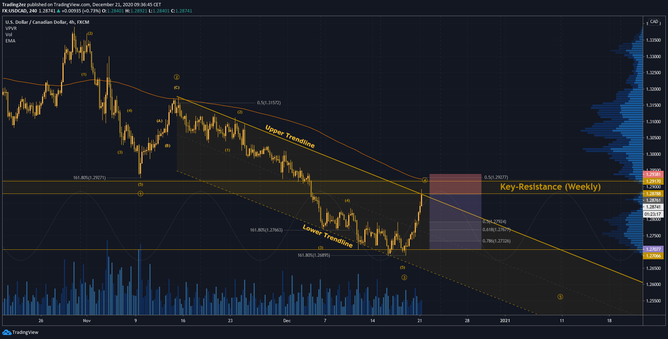Click the 'Dec' time axis label
This screenshot has height=339, width=668.
point(287,321)
